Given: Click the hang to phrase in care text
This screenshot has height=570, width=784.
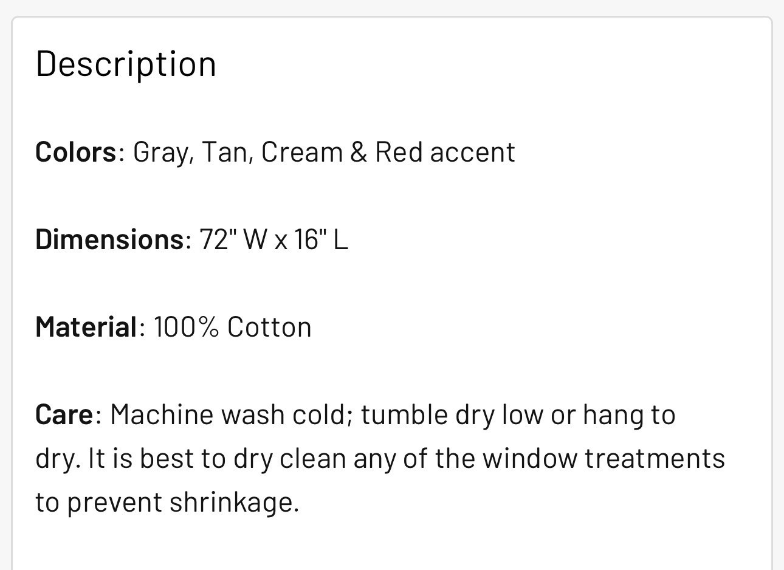Looking at the screenshot, I should 629,415.
